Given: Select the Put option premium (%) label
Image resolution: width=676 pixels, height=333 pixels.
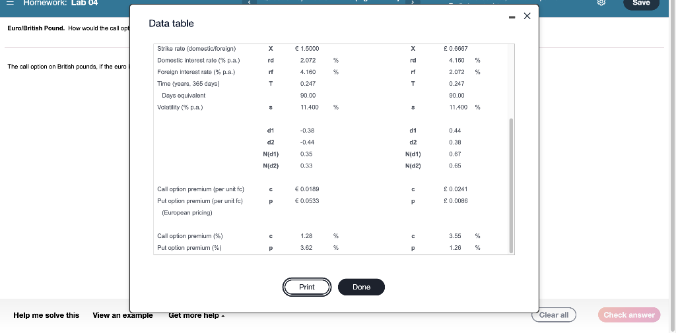Looking at the screenshot, I should [189, 248].
